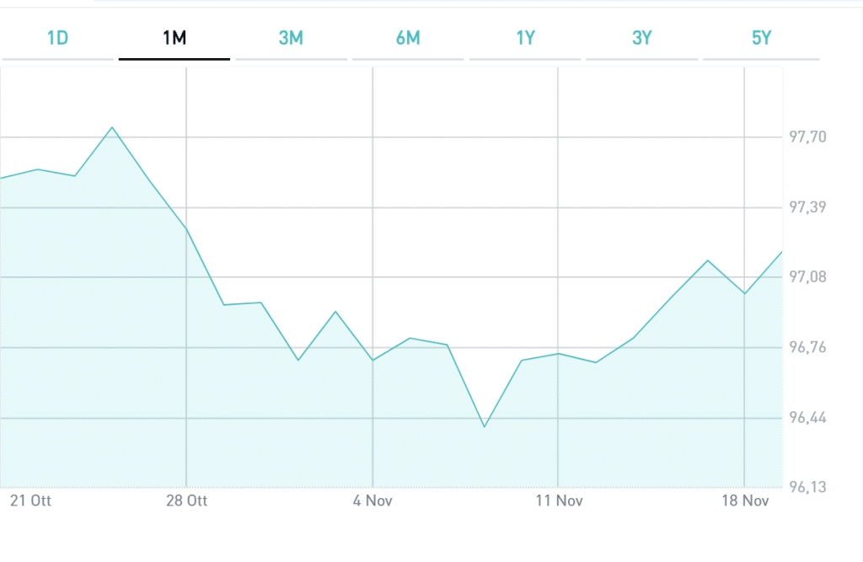This screenshot has height=562, width=863.
Task: Select the 1D time range tab
Action: tap(57, 38)
